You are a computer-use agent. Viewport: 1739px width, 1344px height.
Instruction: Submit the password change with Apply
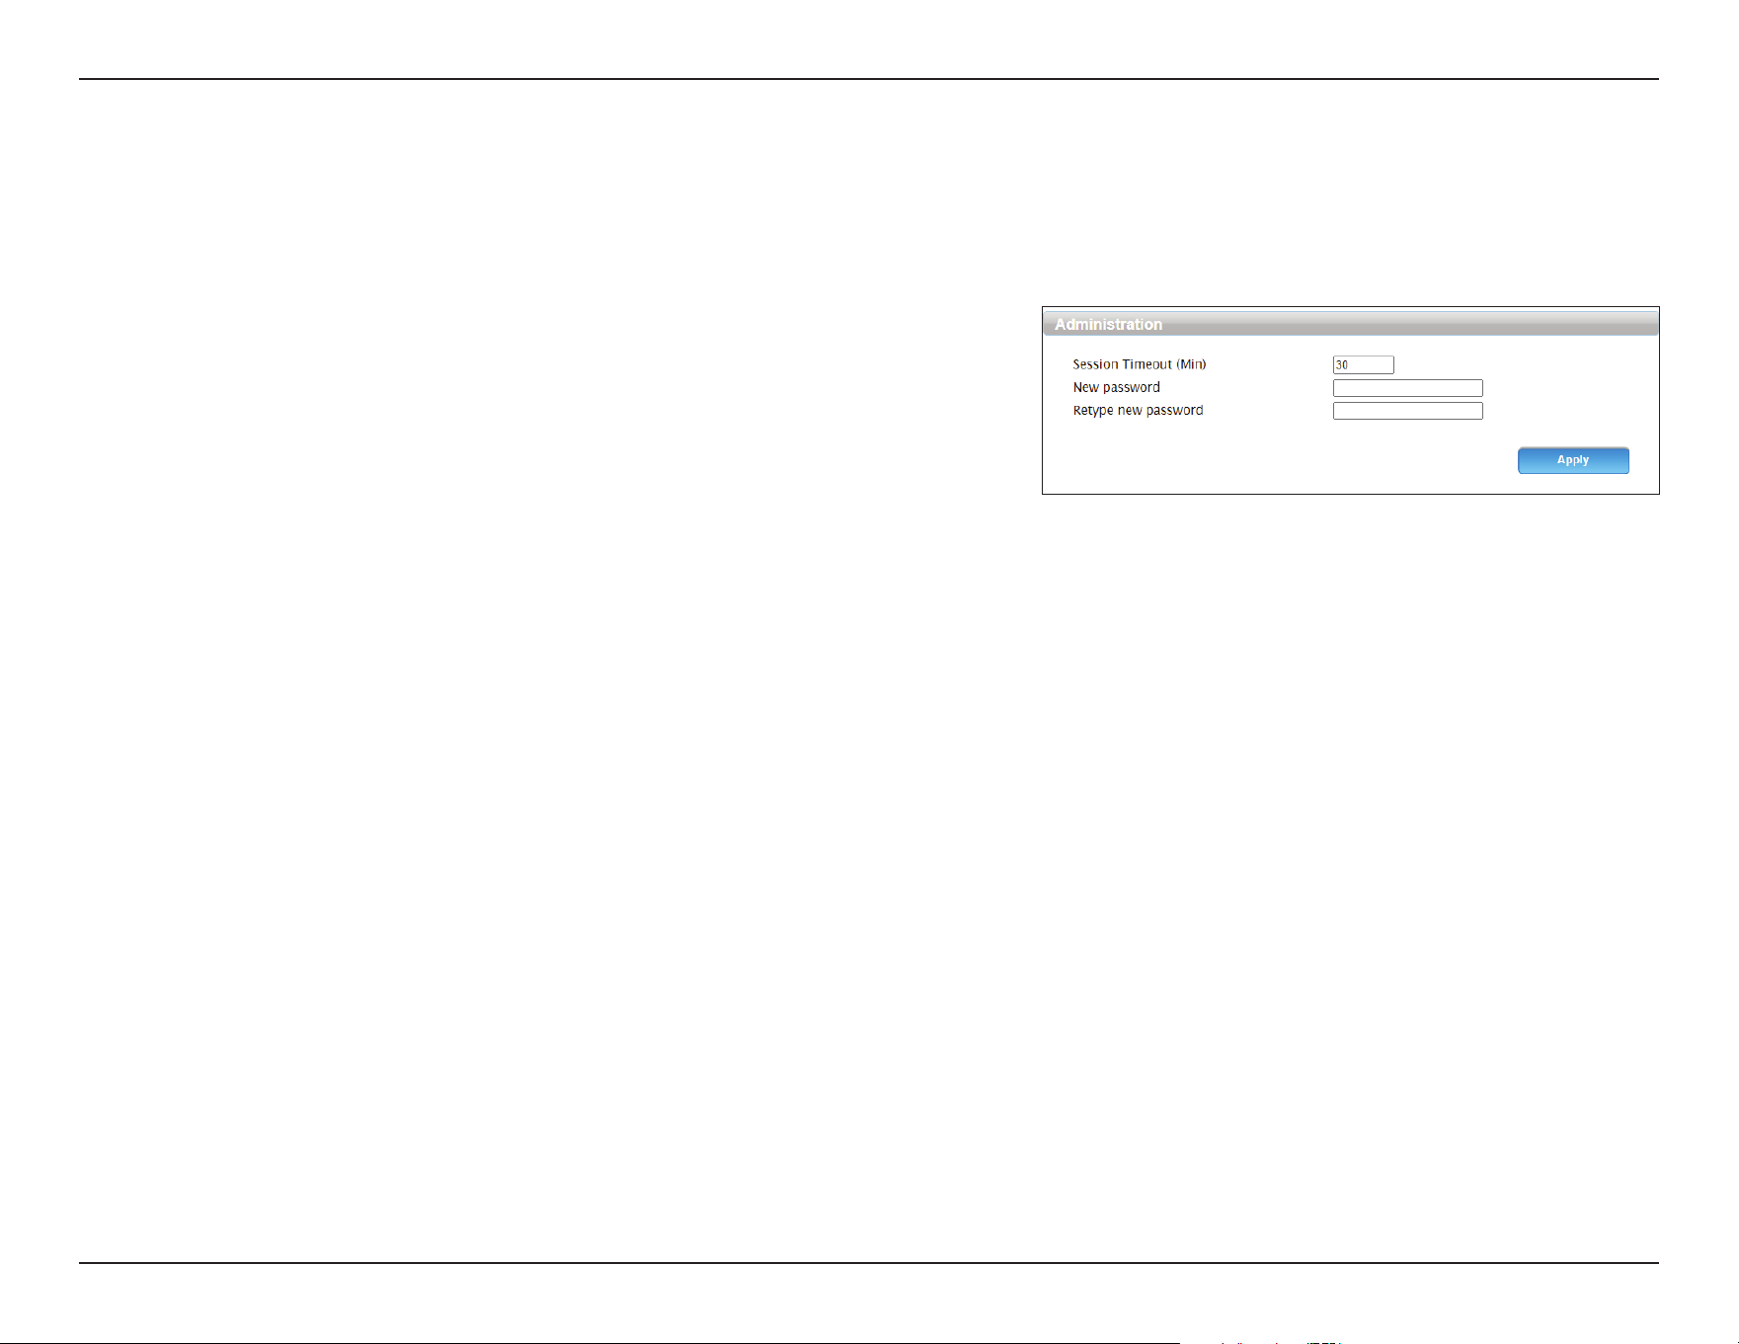1573,460
